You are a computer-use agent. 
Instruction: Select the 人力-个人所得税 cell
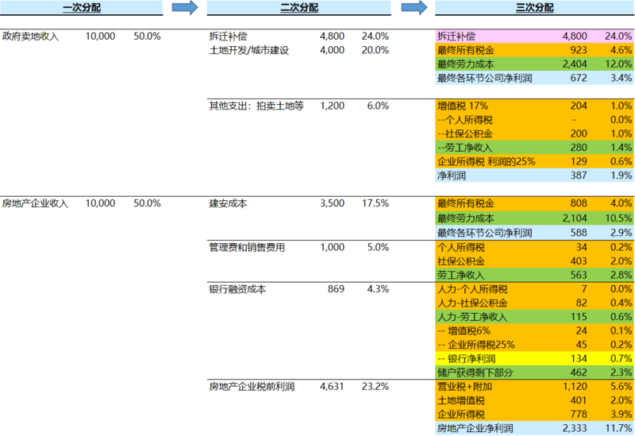tap(472, 289)
